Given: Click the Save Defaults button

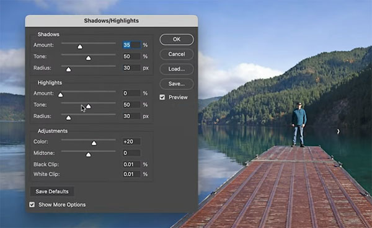Looking at the screenshot, I should click(52, 191).
